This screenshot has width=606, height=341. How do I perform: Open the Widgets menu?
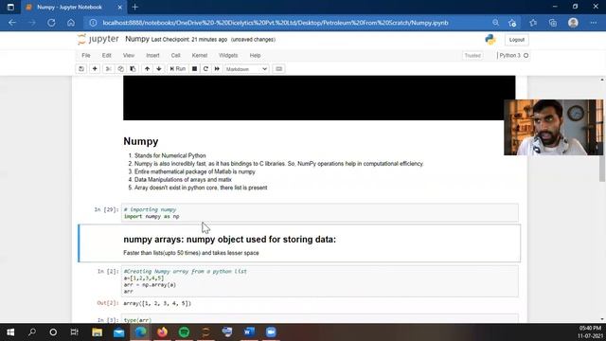228,55
